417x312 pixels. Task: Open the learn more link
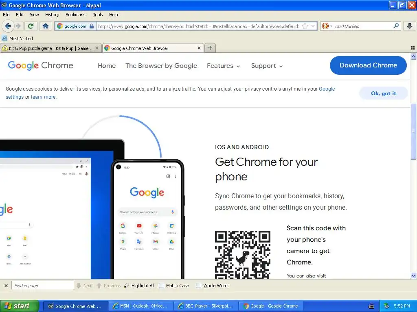coord(43,97)
